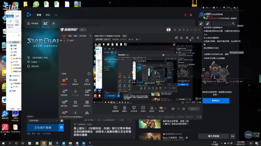Open the 如何把手机变成电脑摄像头 tip link
Screen dimensions: 261x146
(x=72, y=117)
